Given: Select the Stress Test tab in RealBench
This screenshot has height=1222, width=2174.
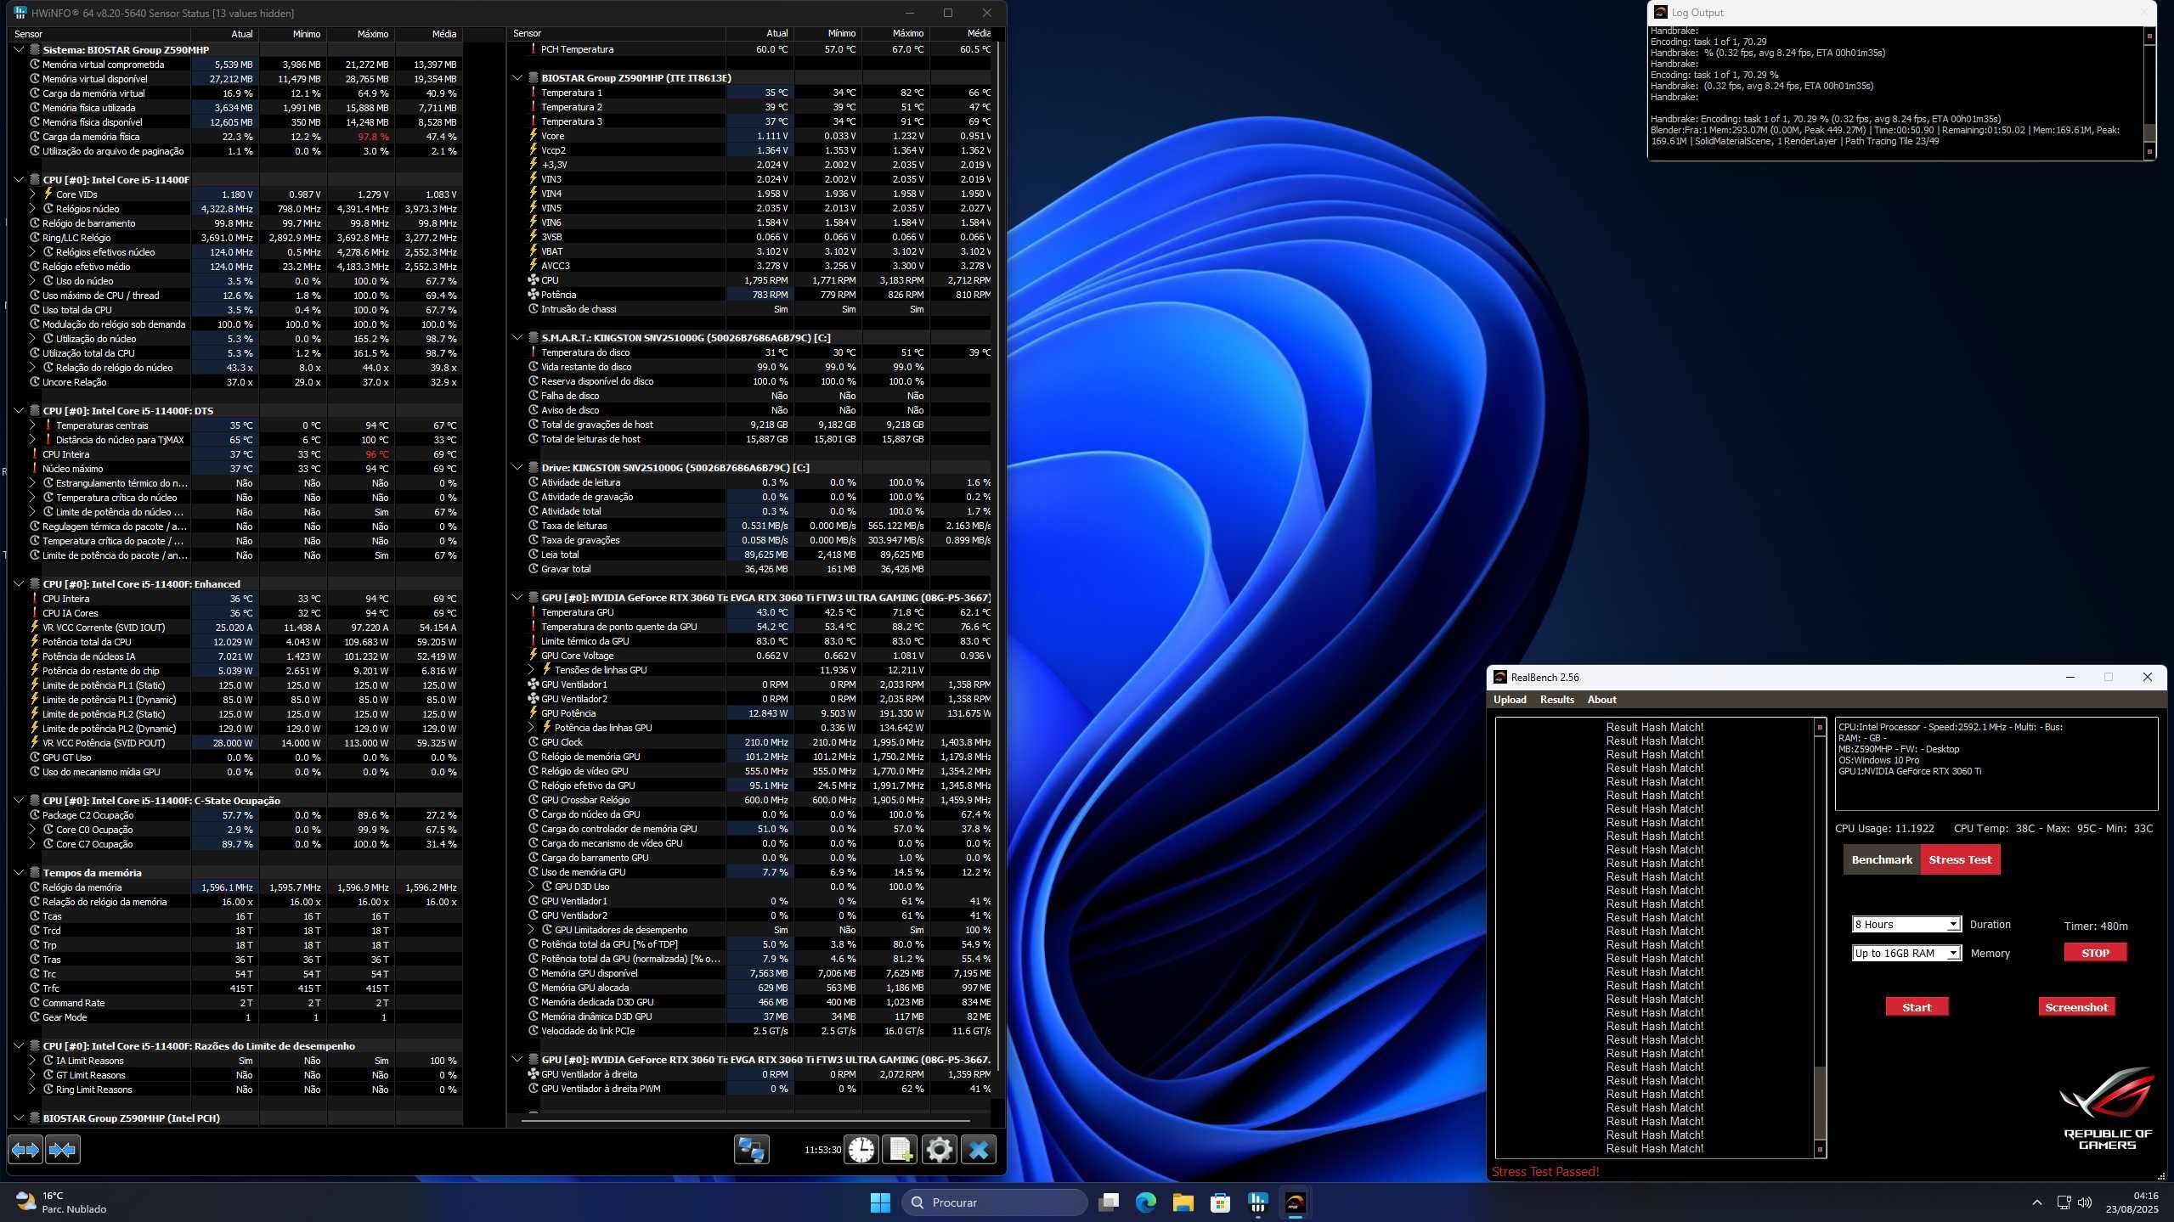Looking at the screenshot, I should [x=1960, y=859].
